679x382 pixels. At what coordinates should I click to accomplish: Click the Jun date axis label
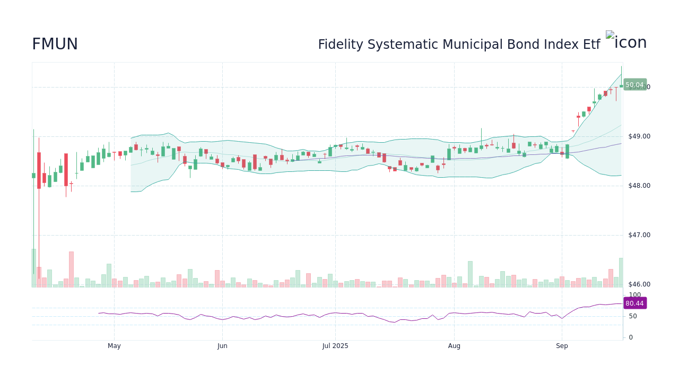tap(222, 346)
